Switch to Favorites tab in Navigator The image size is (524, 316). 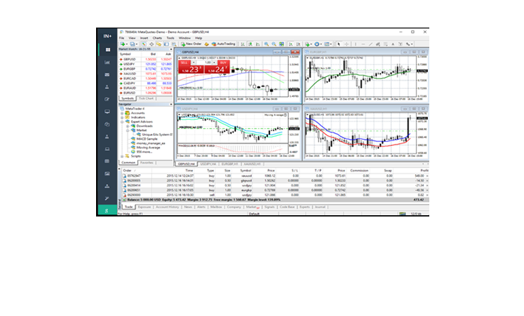[146, 163]
